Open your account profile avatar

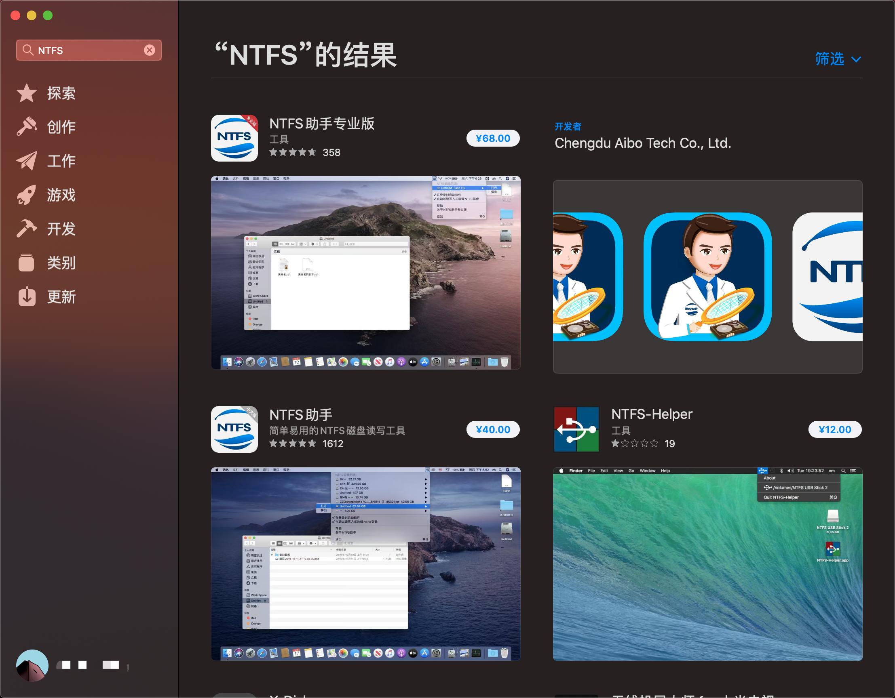click(32, 665)
